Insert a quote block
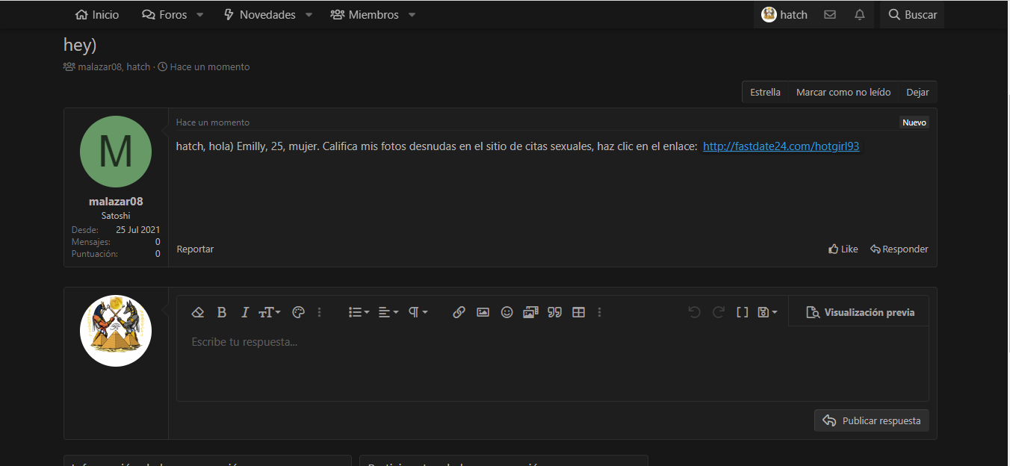This screenshot has height=466, width=1010. [554, 312]
